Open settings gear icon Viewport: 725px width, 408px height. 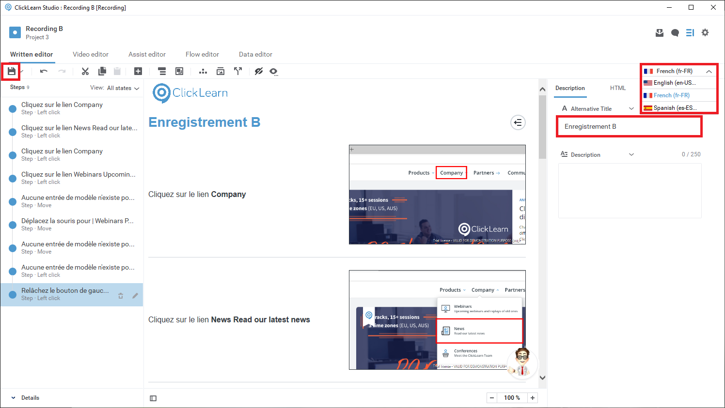(x=705, y=33)
